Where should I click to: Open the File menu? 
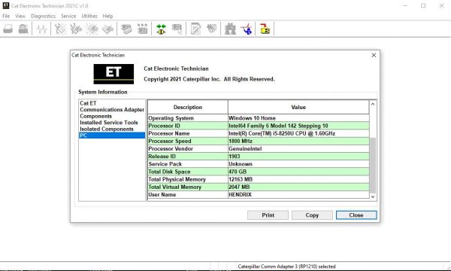click(x=6, y=16)
